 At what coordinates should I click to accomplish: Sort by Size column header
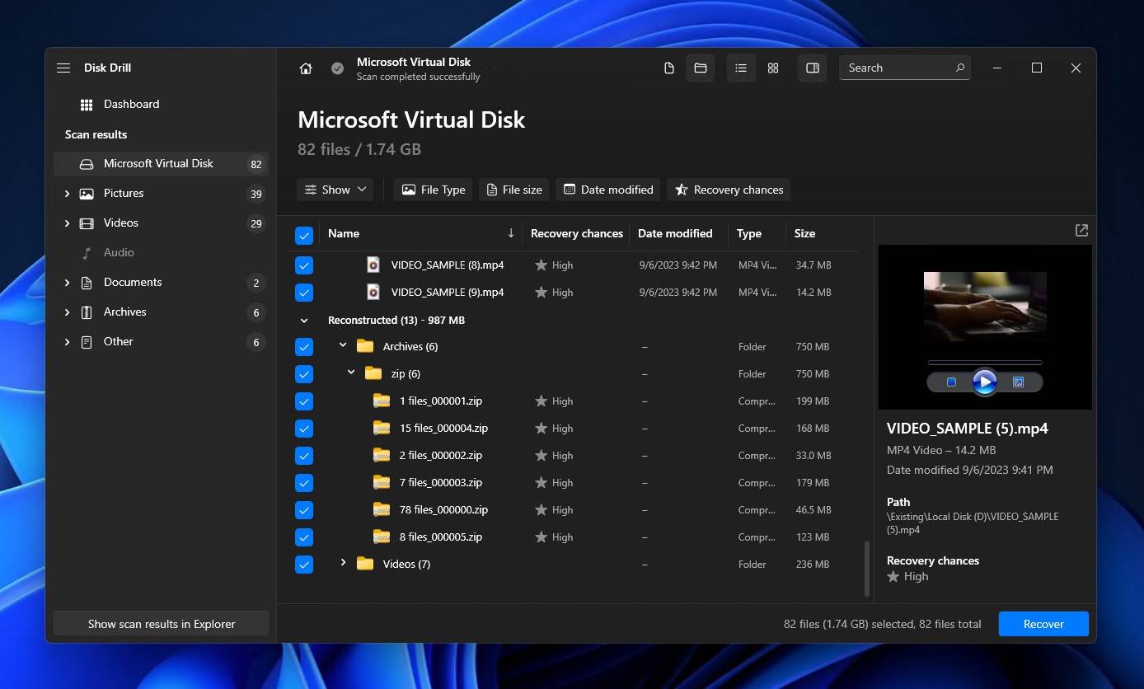click(804, 233)
